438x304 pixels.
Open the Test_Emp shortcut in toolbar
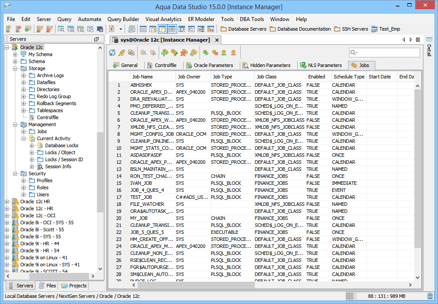[x=385, y=29]
